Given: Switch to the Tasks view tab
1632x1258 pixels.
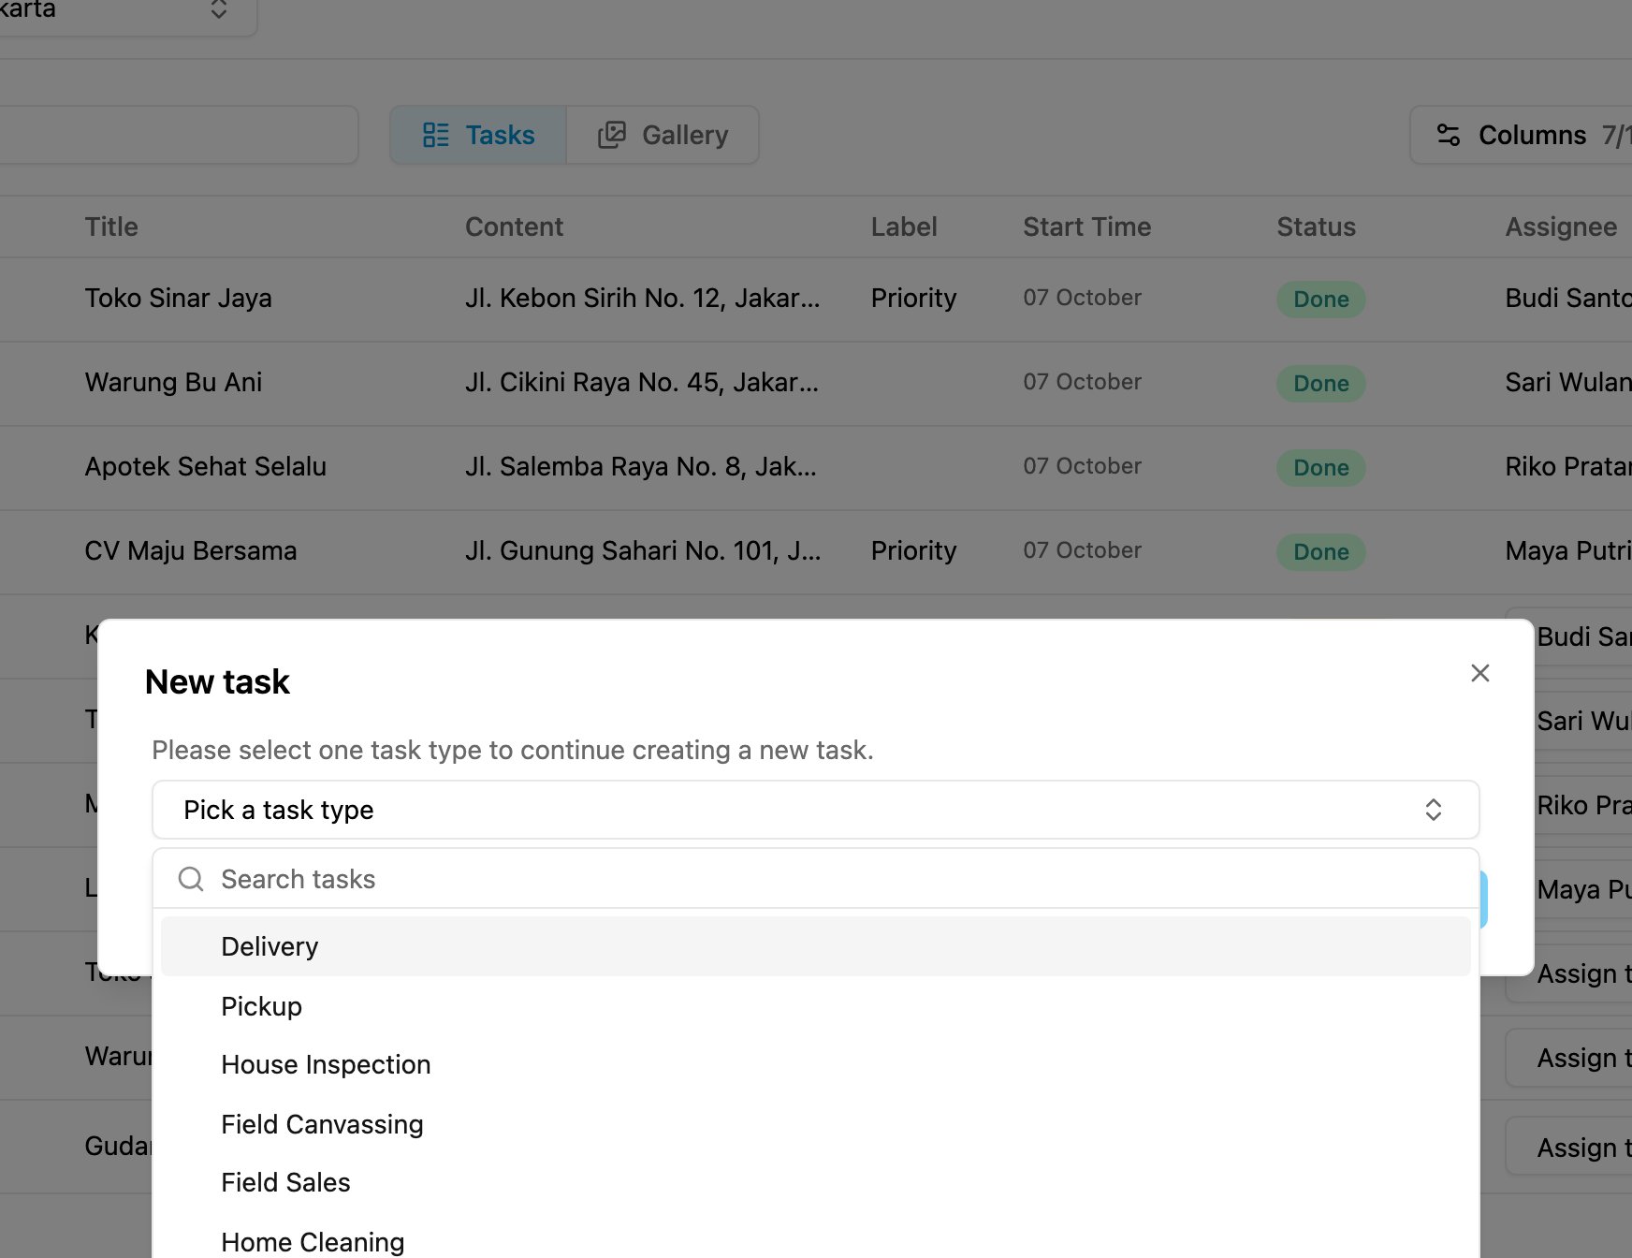Looking at the screenshot, I should [x=478, y=135].
